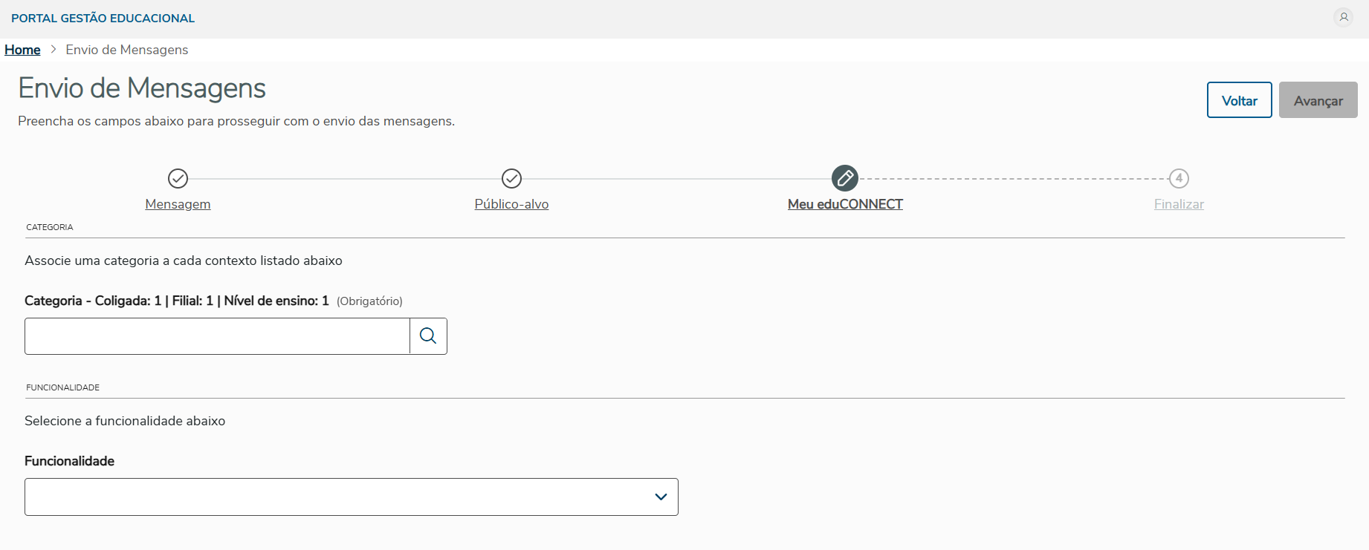Click the Meu eduCONNECT pencil step icon
The width and height of the screenshot is (1369, 550).
pos(845,178)
